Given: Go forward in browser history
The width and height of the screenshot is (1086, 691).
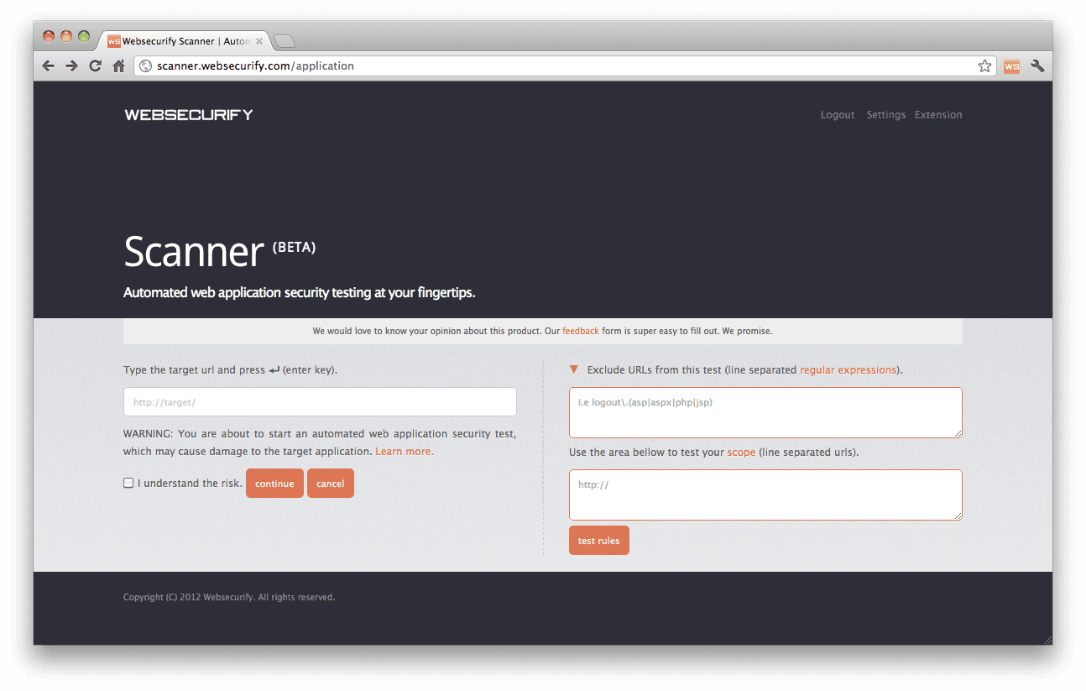Looking at the screenshot, I should pyautogui.click(x=72, y=65).
